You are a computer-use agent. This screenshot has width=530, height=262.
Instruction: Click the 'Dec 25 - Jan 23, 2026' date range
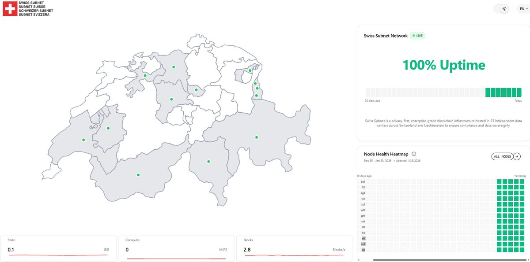coord(378,161)
